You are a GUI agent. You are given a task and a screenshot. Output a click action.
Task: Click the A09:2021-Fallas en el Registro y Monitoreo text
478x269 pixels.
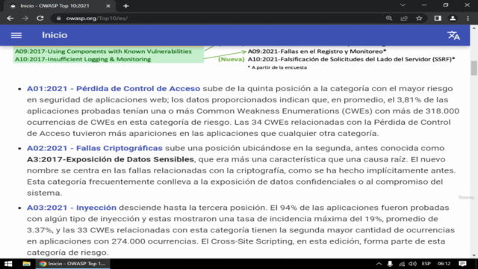pos(317,52)
